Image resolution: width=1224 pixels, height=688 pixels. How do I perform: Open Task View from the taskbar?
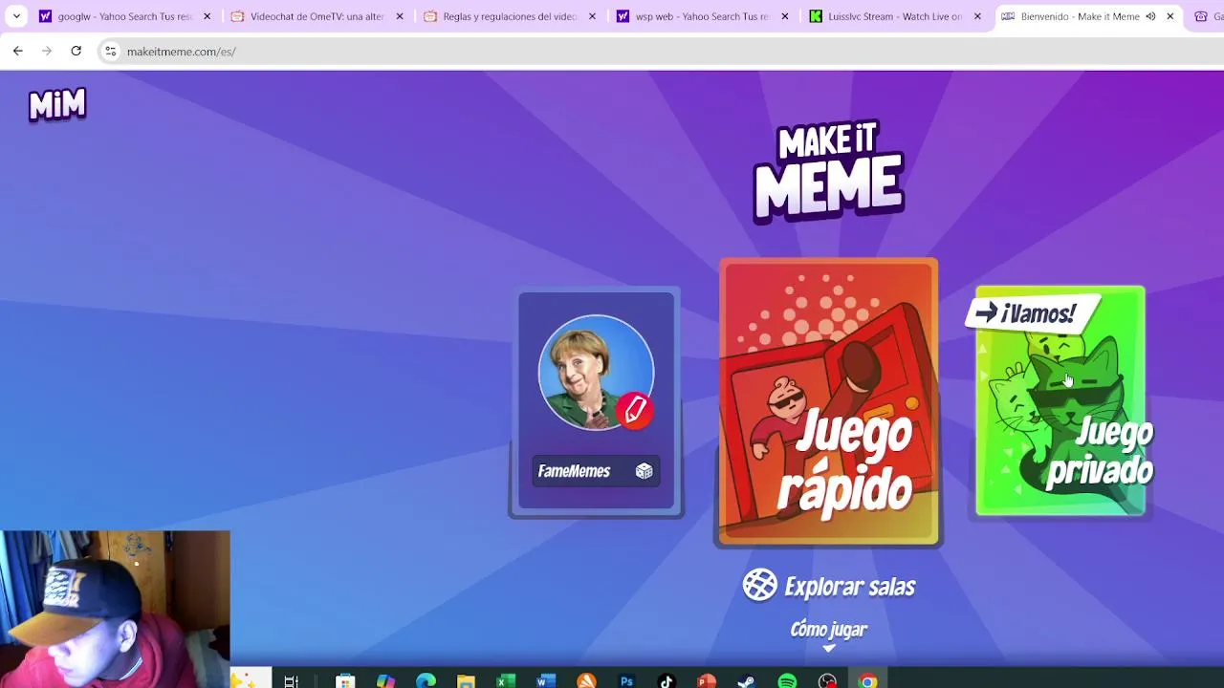coord(291,681)
